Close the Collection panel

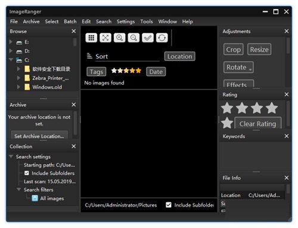(74, 146)
